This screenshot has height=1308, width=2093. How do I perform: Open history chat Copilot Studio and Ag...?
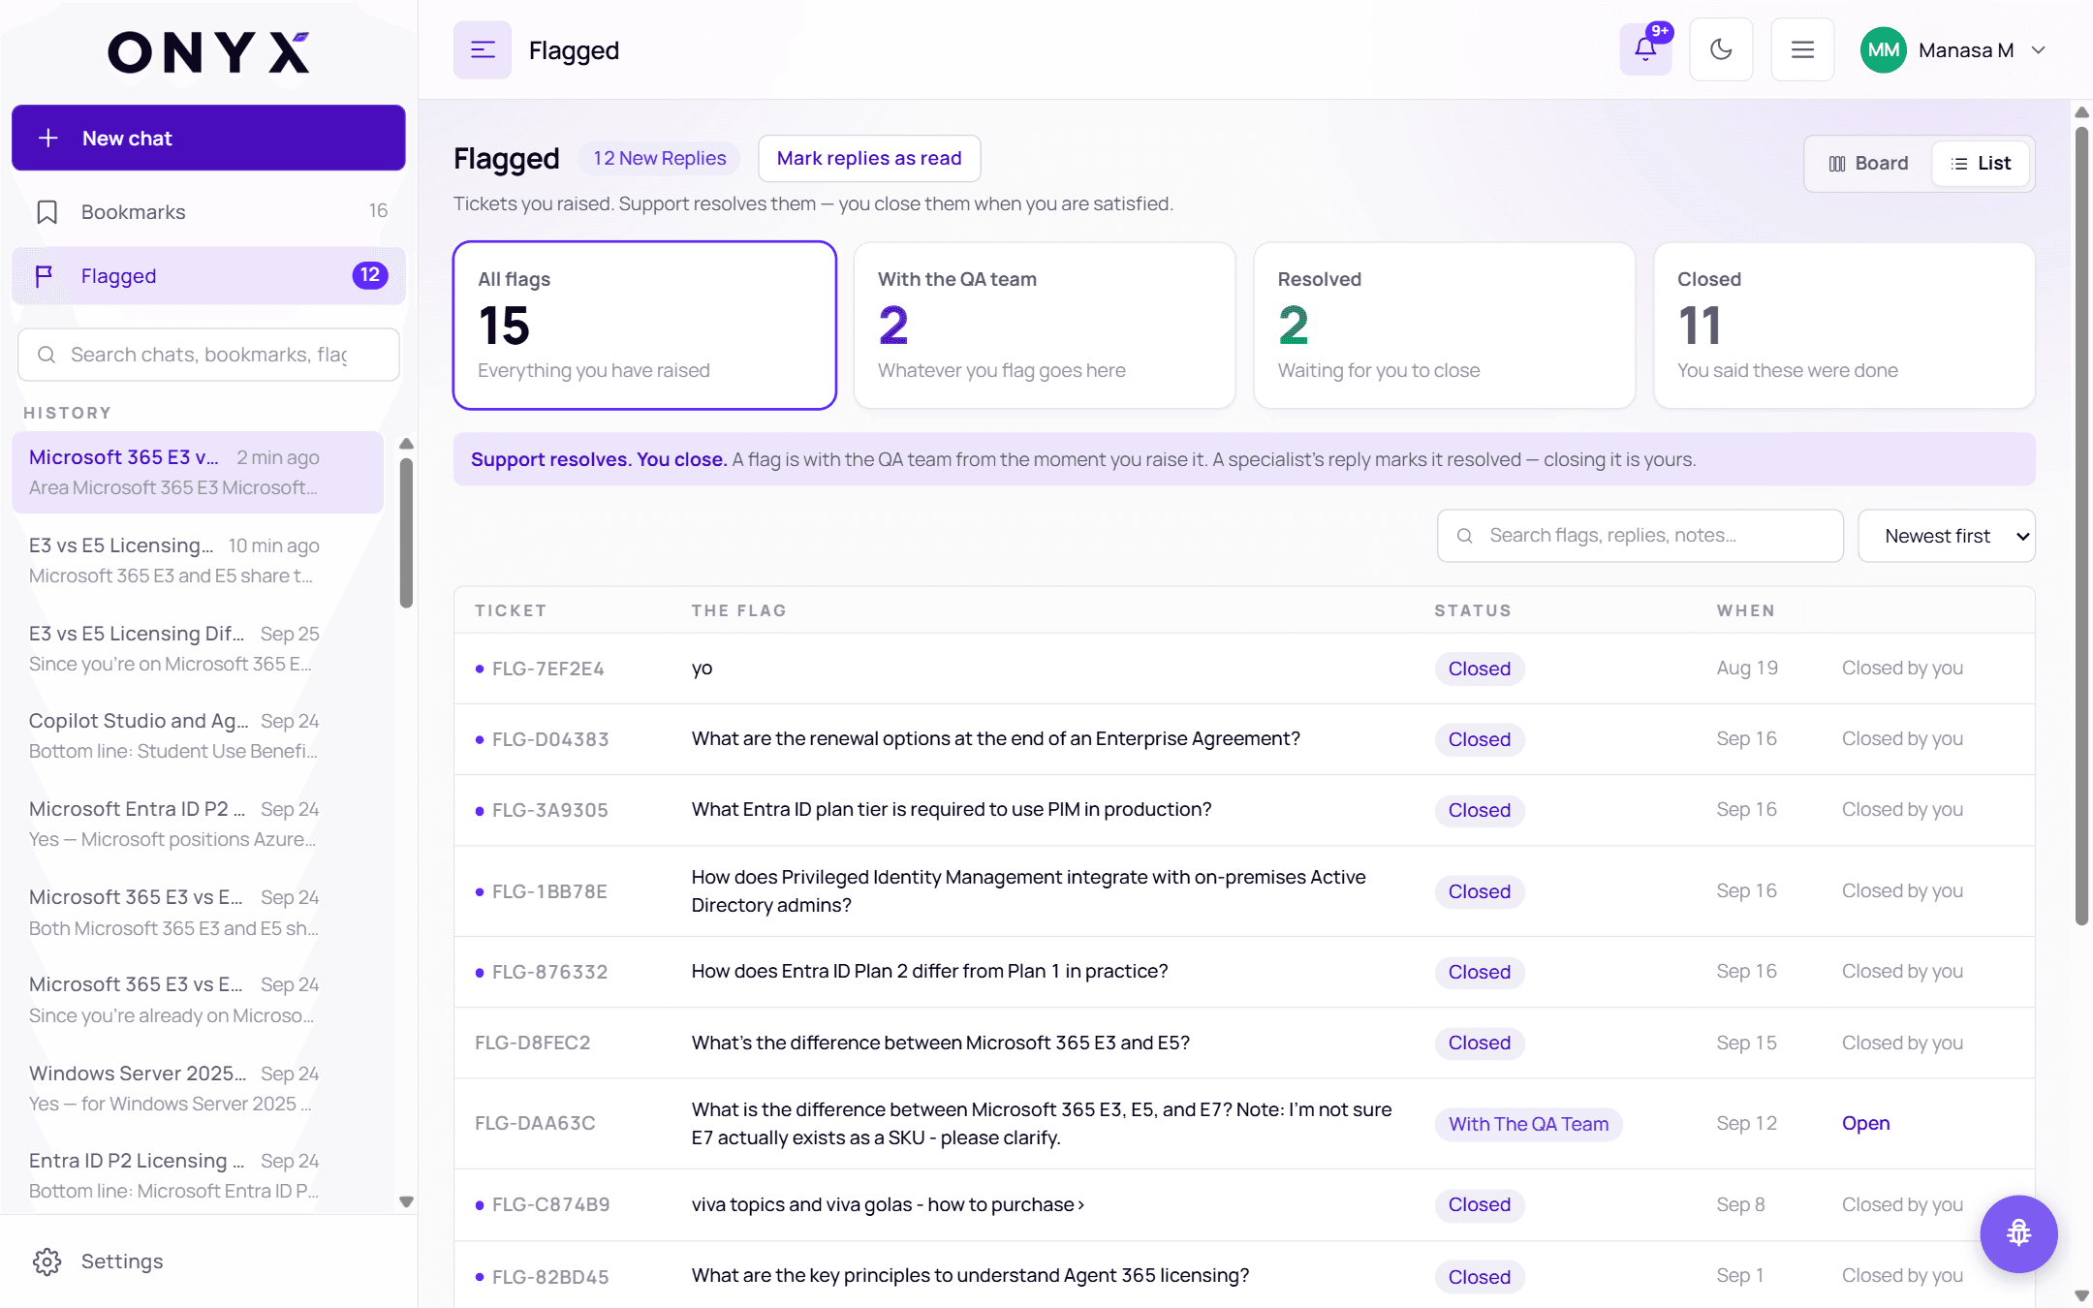click(198, 735)
